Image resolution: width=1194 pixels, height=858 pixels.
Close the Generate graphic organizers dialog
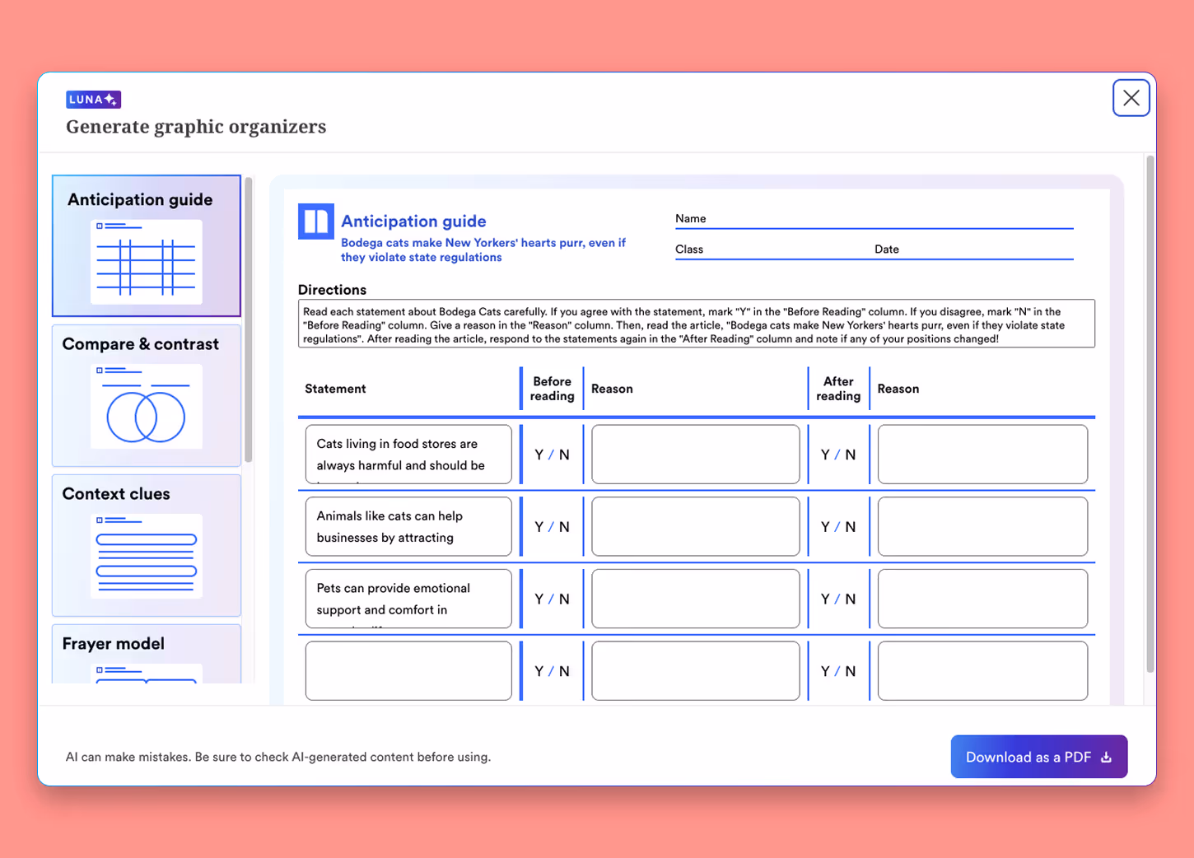click(1131, 98)
